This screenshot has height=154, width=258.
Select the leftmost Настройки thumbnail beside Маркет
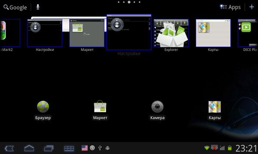[x=45, y=33]
